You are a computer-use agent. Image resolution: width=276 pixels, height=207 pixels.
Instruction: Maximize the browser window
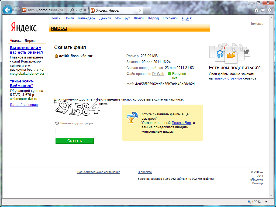(259, 3)
